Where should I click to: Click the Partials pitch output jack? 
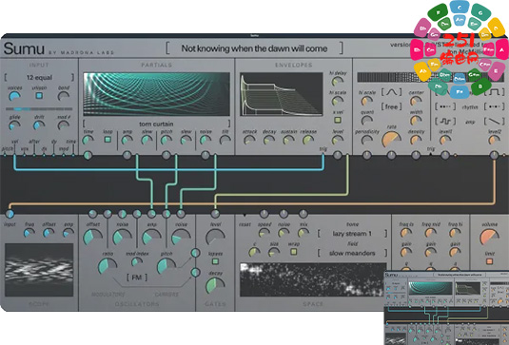pos(166,155)
